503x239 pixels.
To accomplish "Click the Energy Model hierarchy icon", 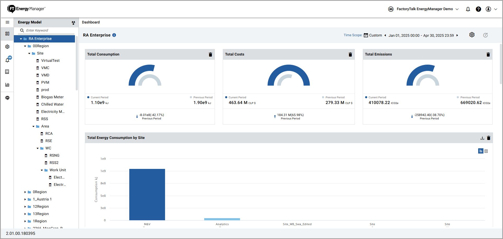I will 73,23.
